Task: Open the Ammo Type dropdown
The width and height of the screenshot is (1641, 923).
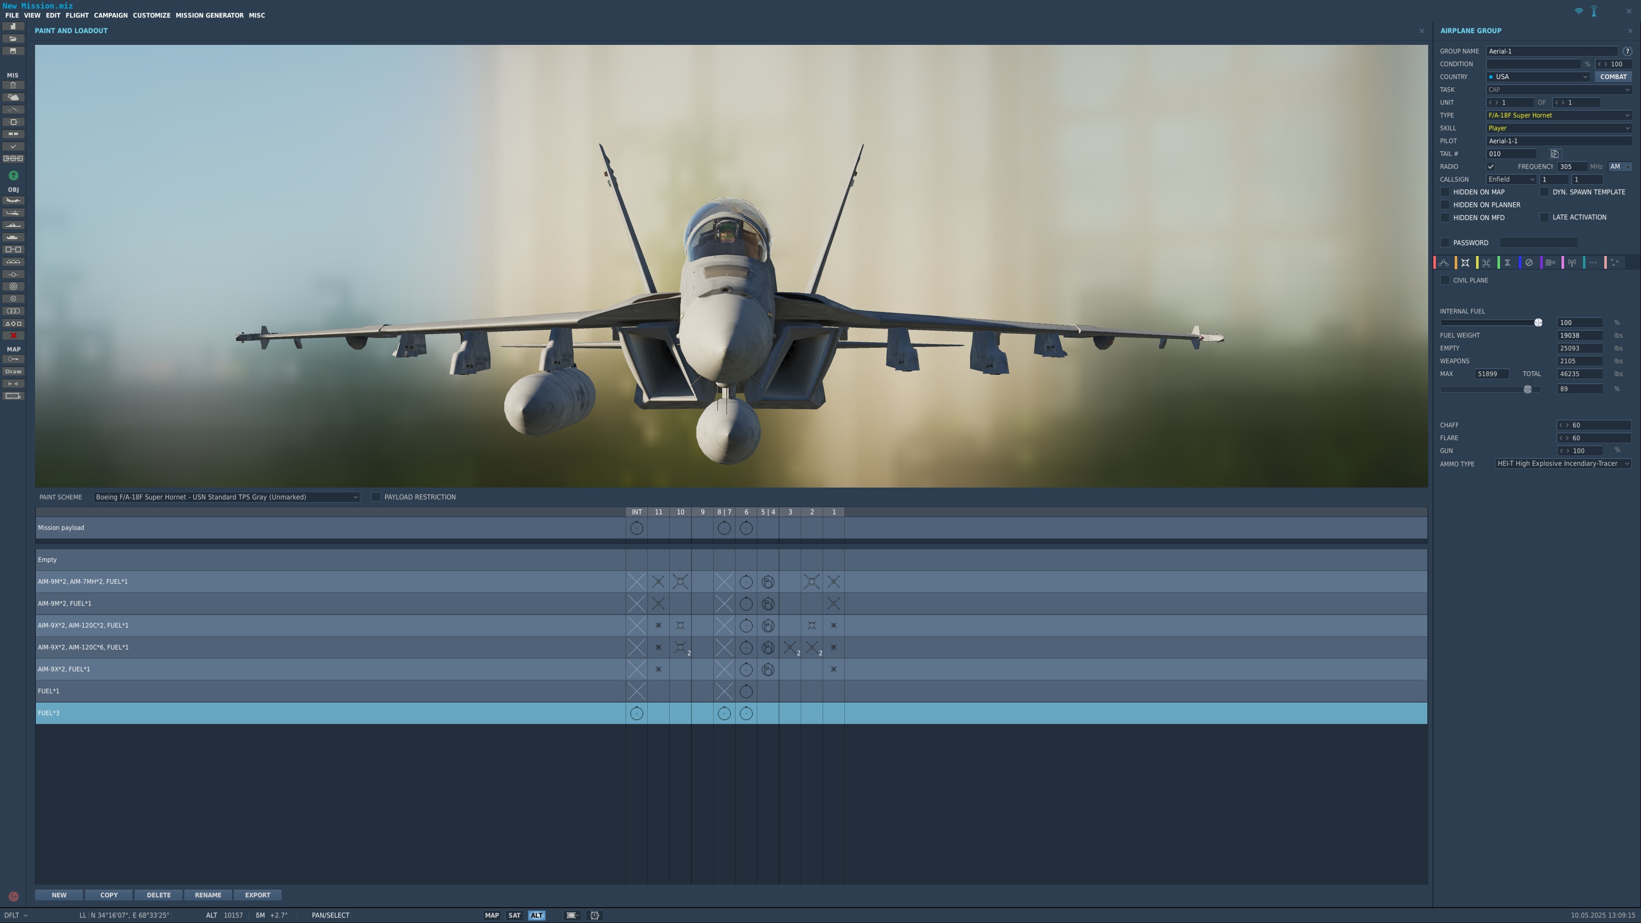Action: click(x=1563, y=464)
